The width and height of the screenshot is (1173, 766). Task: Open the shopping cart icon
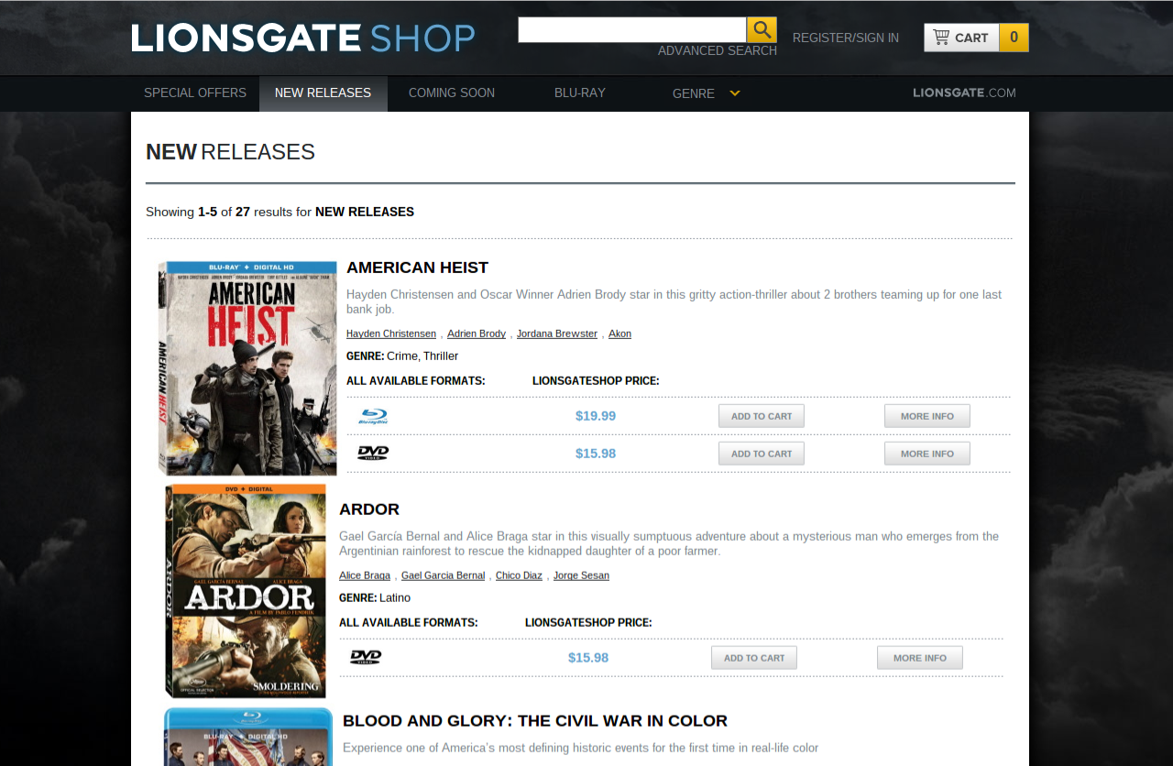click(x=940, y=38)
